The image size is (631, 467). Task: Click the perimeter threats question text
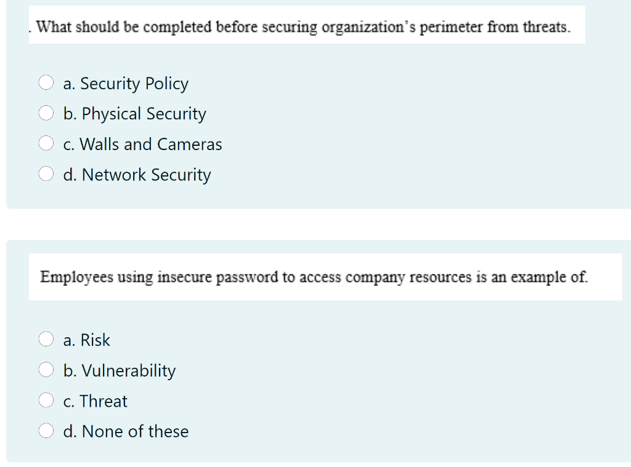[x=303, y=27]
